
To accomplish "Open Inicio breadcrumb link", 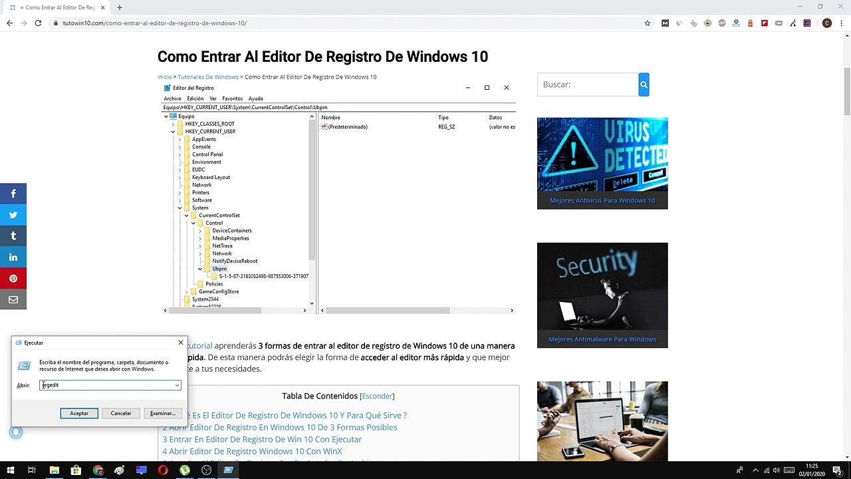I will 164,77.
